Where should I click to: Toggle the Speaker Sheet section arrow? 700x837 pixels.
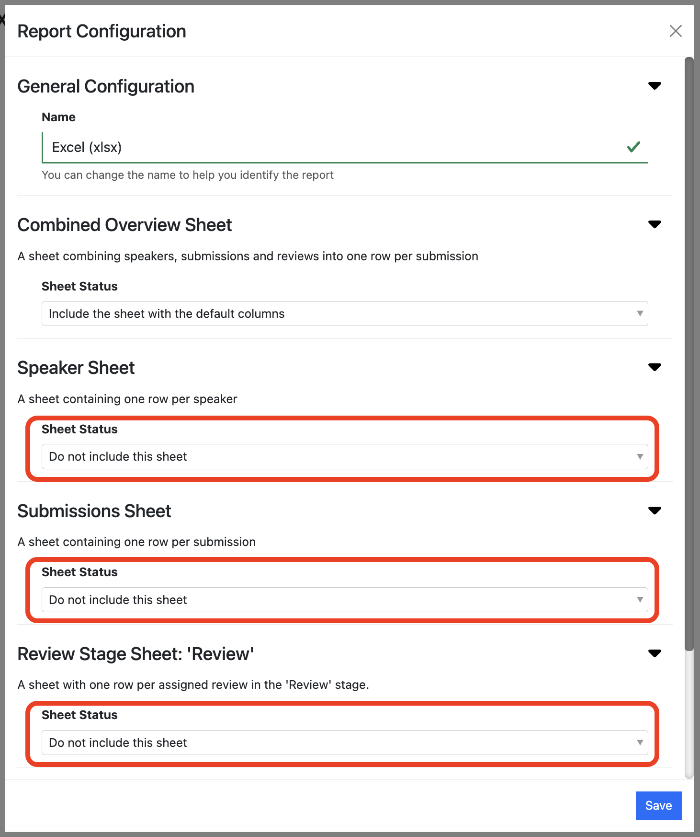point(654,367)
